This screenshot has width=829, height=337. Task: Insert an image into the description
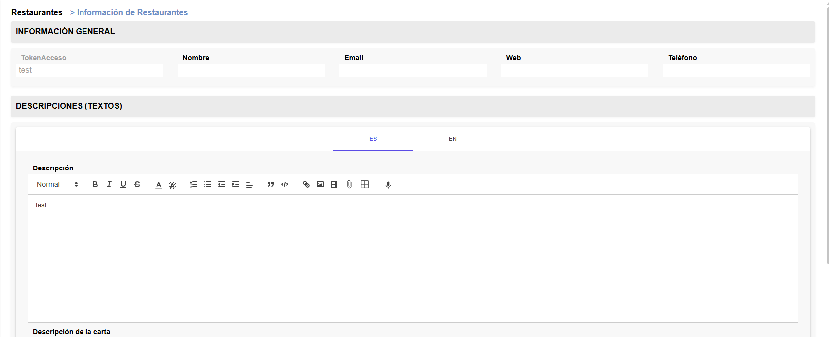pyautogui.click(x=320, y=184)
